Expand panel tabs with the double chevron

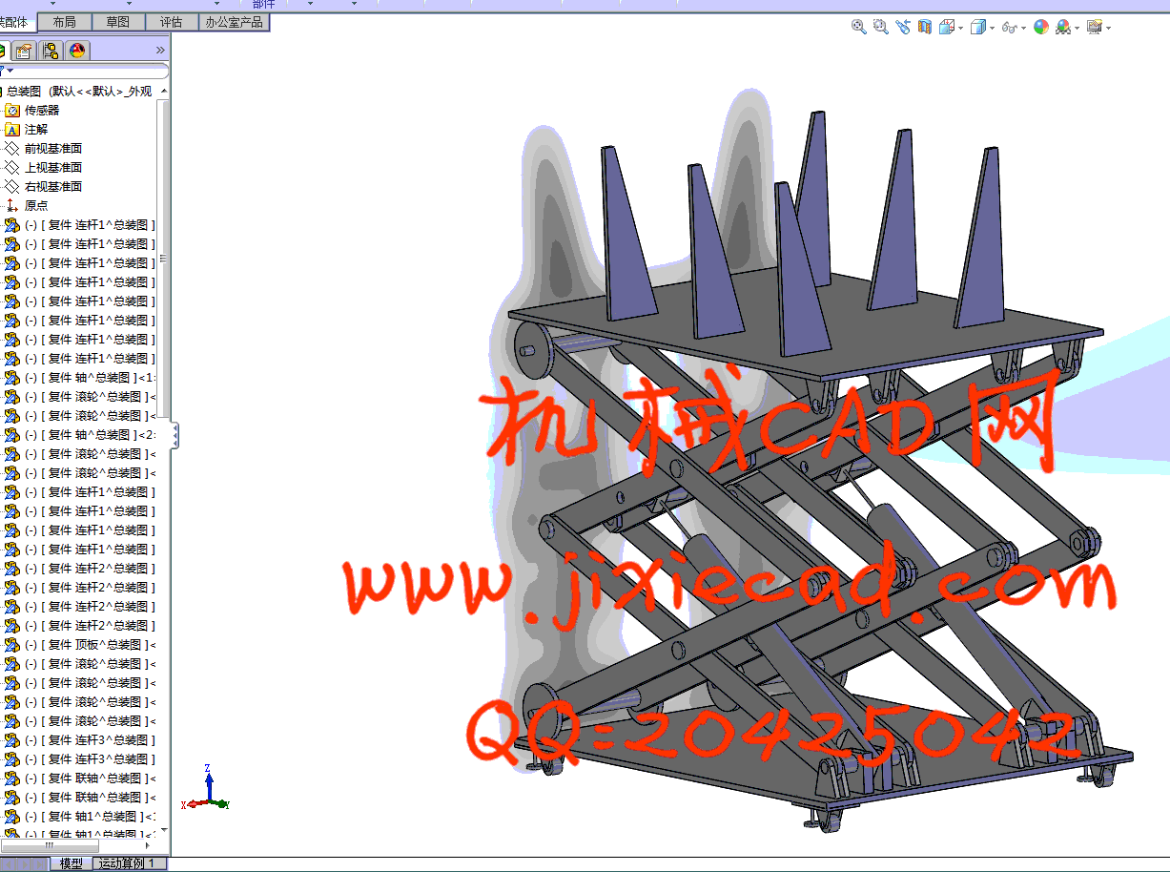tap(160, 51)
